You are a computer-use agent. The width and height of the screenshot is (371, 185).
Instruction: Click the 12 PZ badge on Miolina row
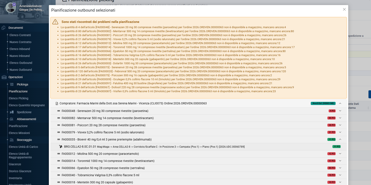(x=332, y=154)
